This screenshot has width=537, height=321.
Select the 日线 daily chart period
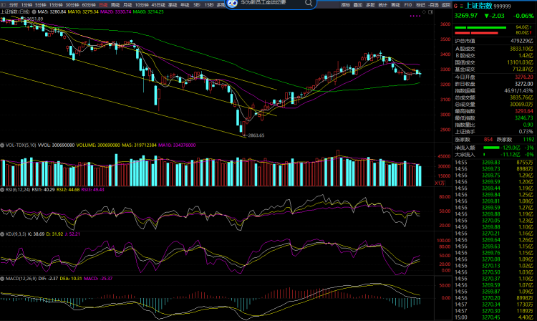click(x=103, y=4)
